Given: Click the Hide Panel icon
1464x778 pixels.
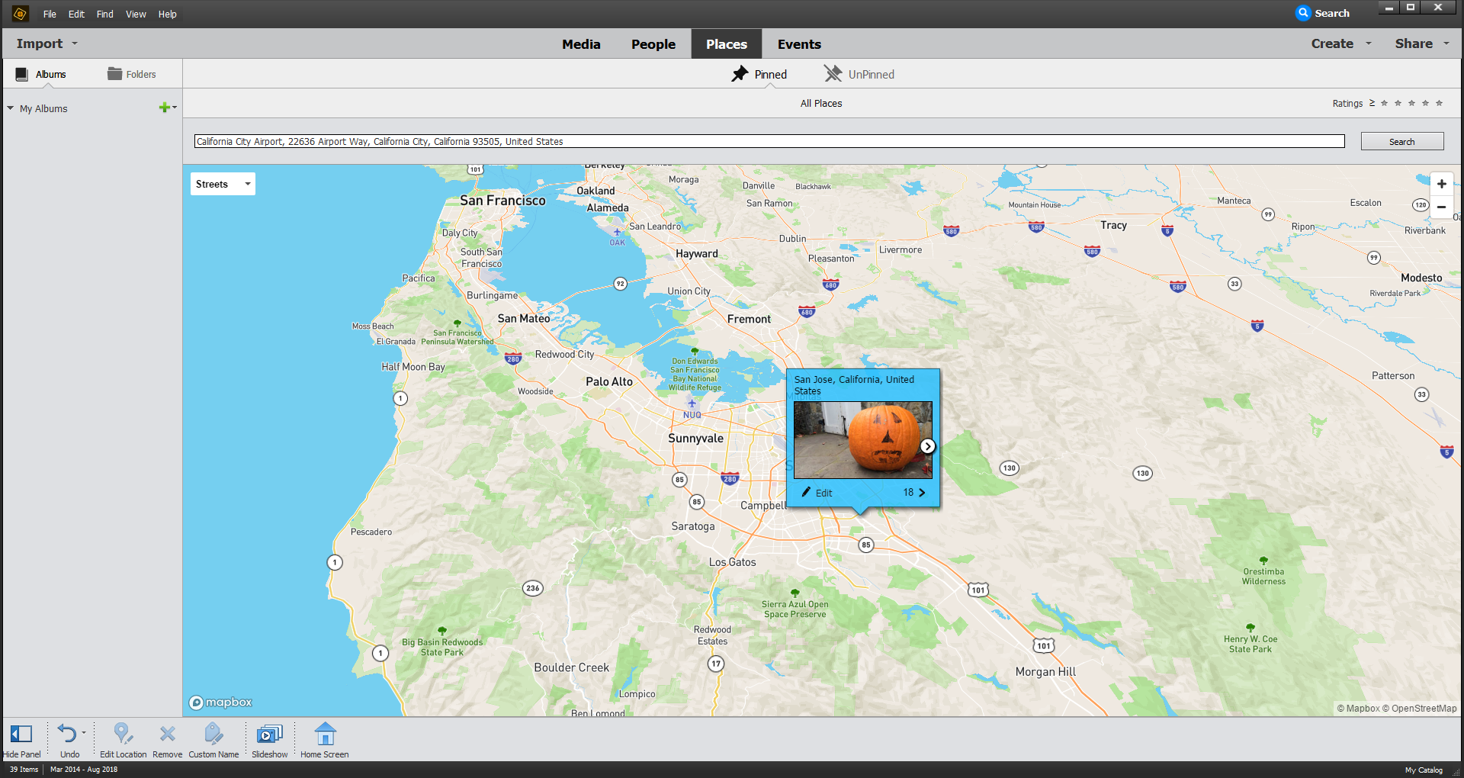Looking at the screenshot, I should 21,735.
